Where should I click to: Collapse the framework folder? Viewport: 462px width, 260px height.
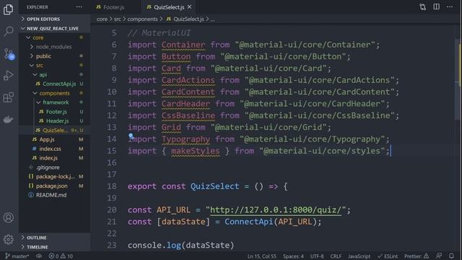tap(56, 103)
